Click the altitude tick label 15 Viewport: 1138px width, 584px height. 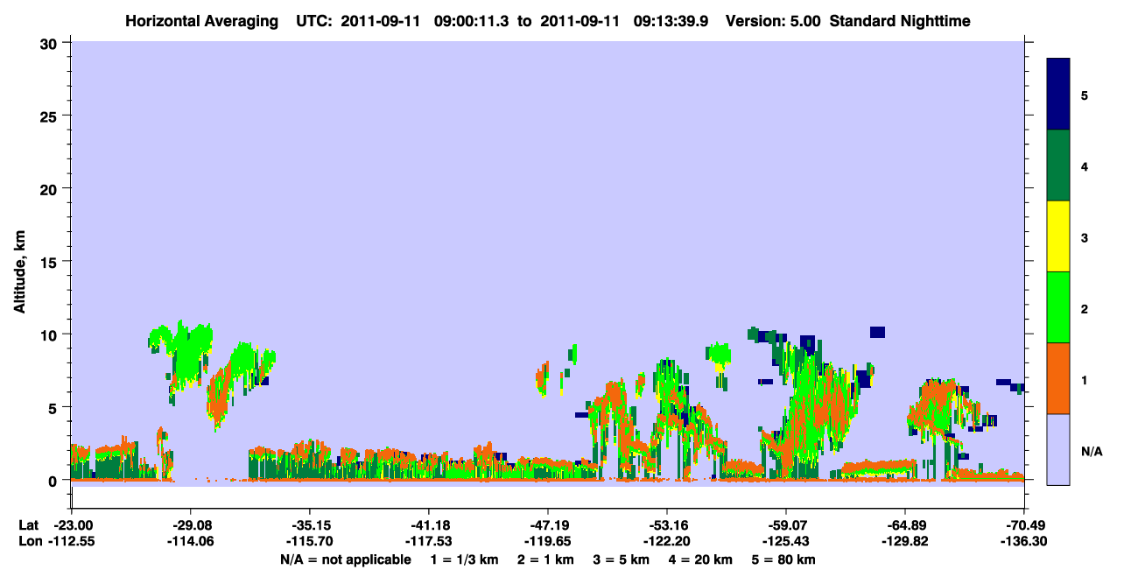coord(51,262)
